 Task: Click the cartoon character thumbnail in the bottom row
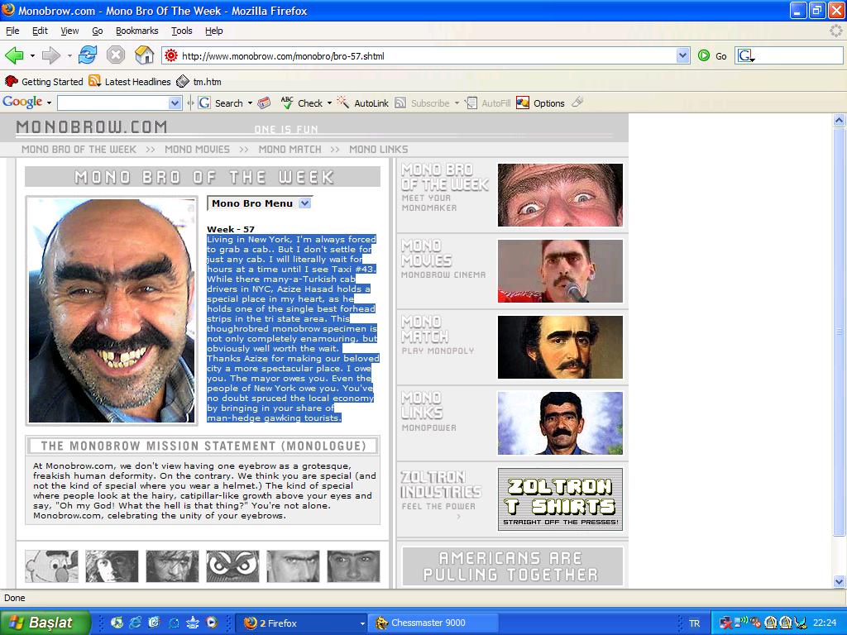51,566
